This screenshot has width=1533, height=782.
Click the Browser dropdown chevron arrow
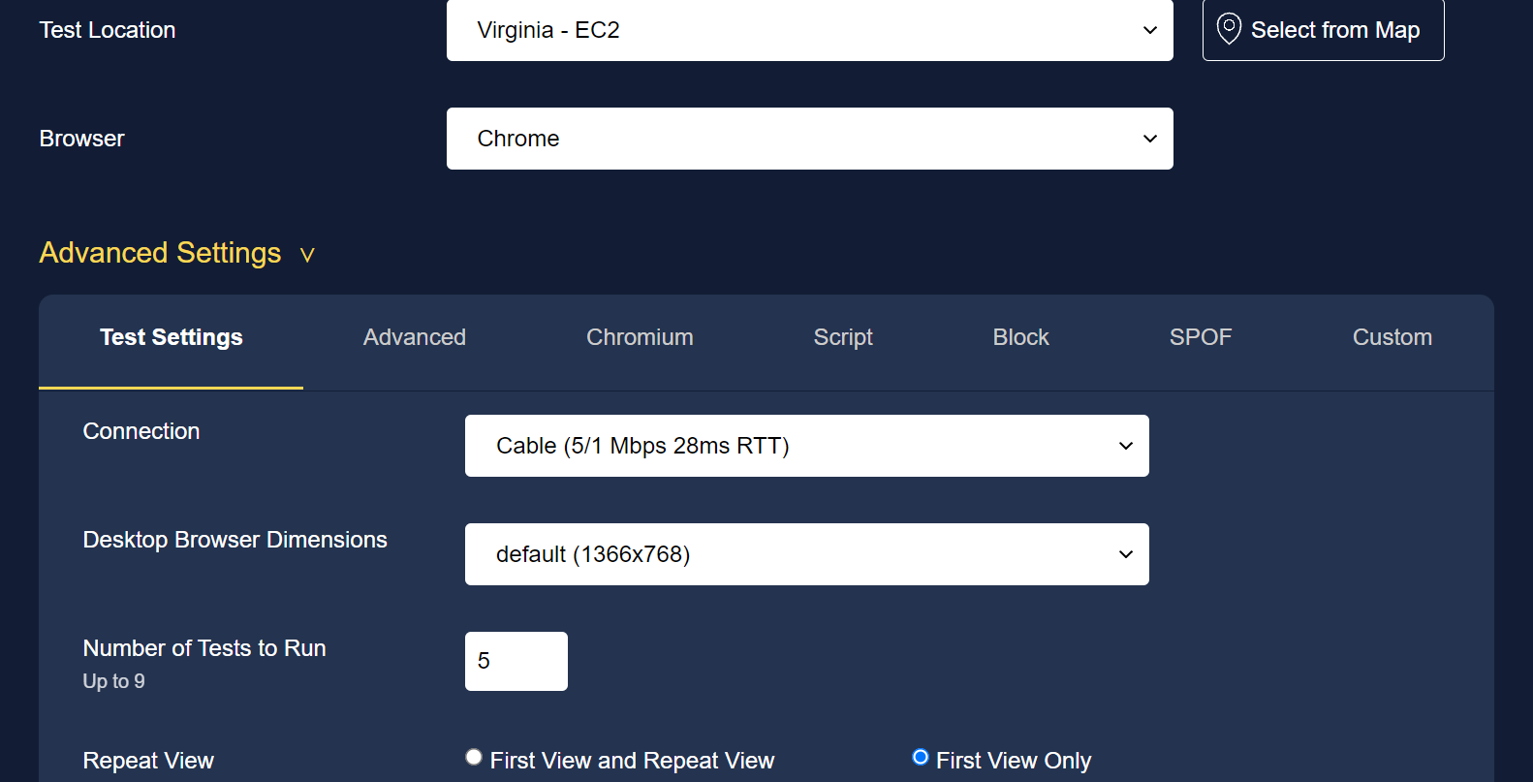pyautogui.click(x=1150, y=139)
